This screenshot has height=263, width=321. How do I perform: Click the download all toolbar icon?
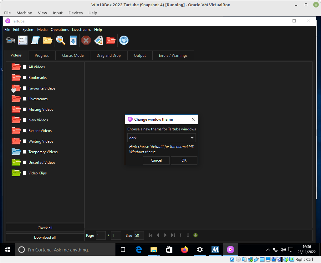(73, 40)
